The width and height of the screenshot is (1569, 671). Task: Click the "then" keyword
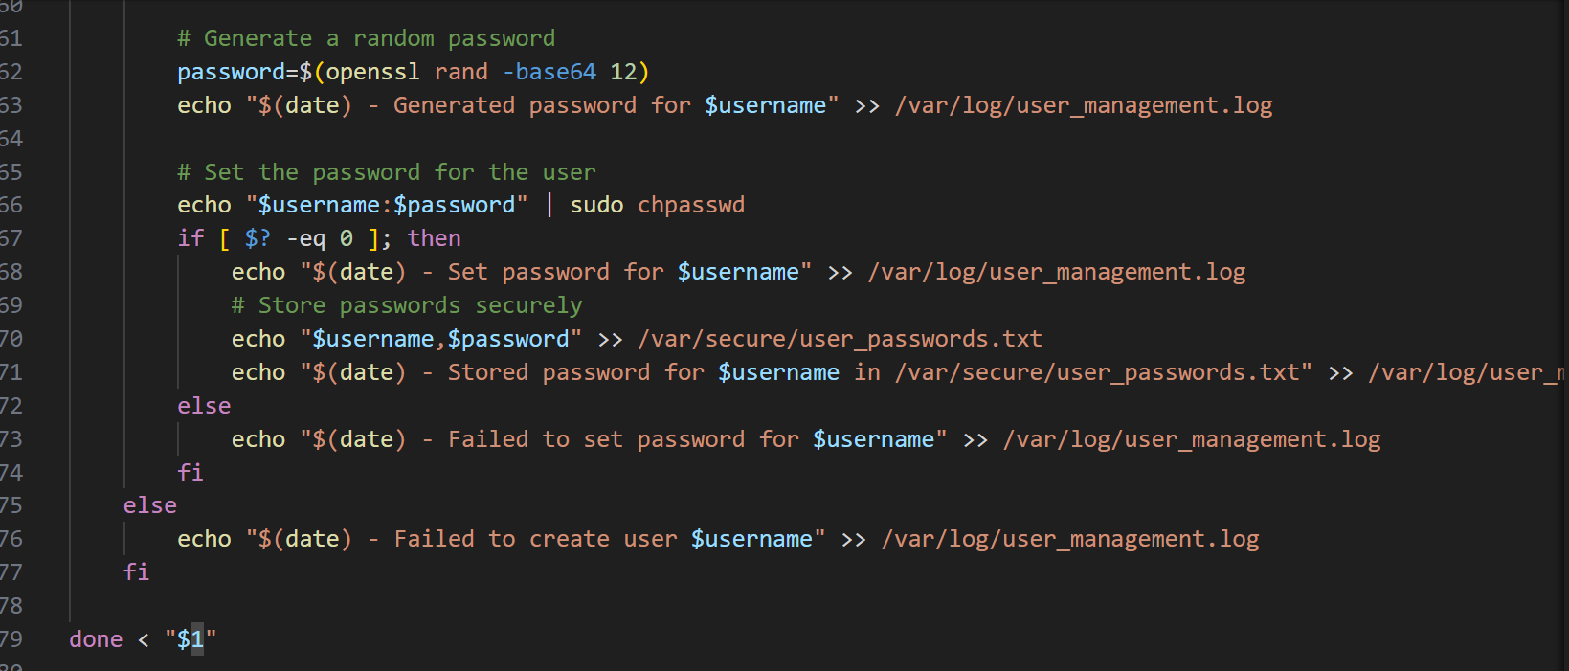[434, 238]
